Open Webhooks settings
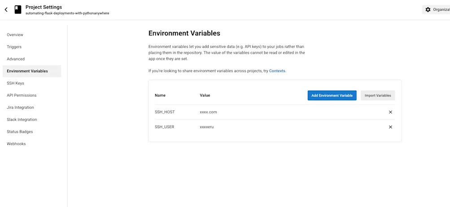Image resolution: width=450 pixels, height=207 pixels. coord(16,143)
